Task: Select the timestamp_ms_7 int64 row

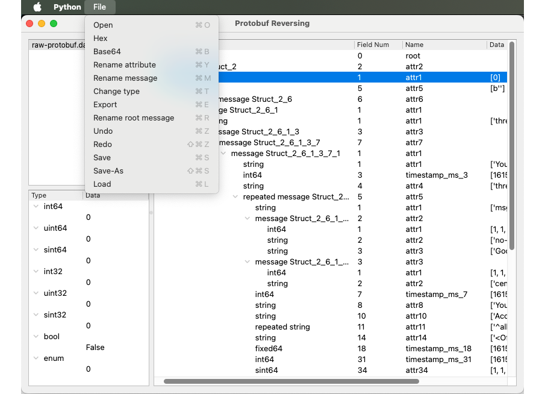Action: pos(331,294)
